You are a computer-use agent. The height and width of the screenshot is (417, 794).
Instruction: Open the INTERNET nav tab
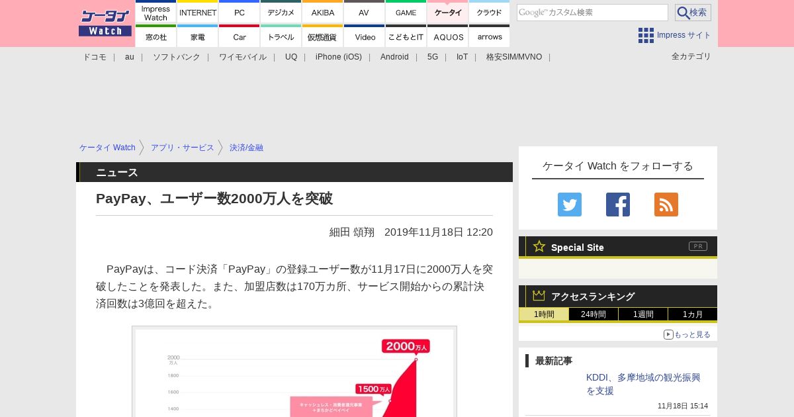(198, 12)
